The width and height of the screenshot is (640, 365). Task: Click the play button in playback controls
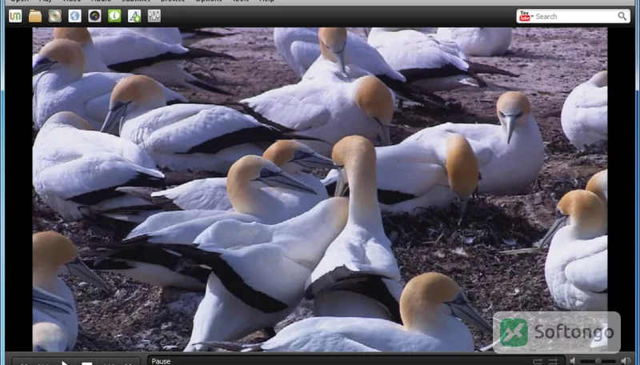coord(65,363)
